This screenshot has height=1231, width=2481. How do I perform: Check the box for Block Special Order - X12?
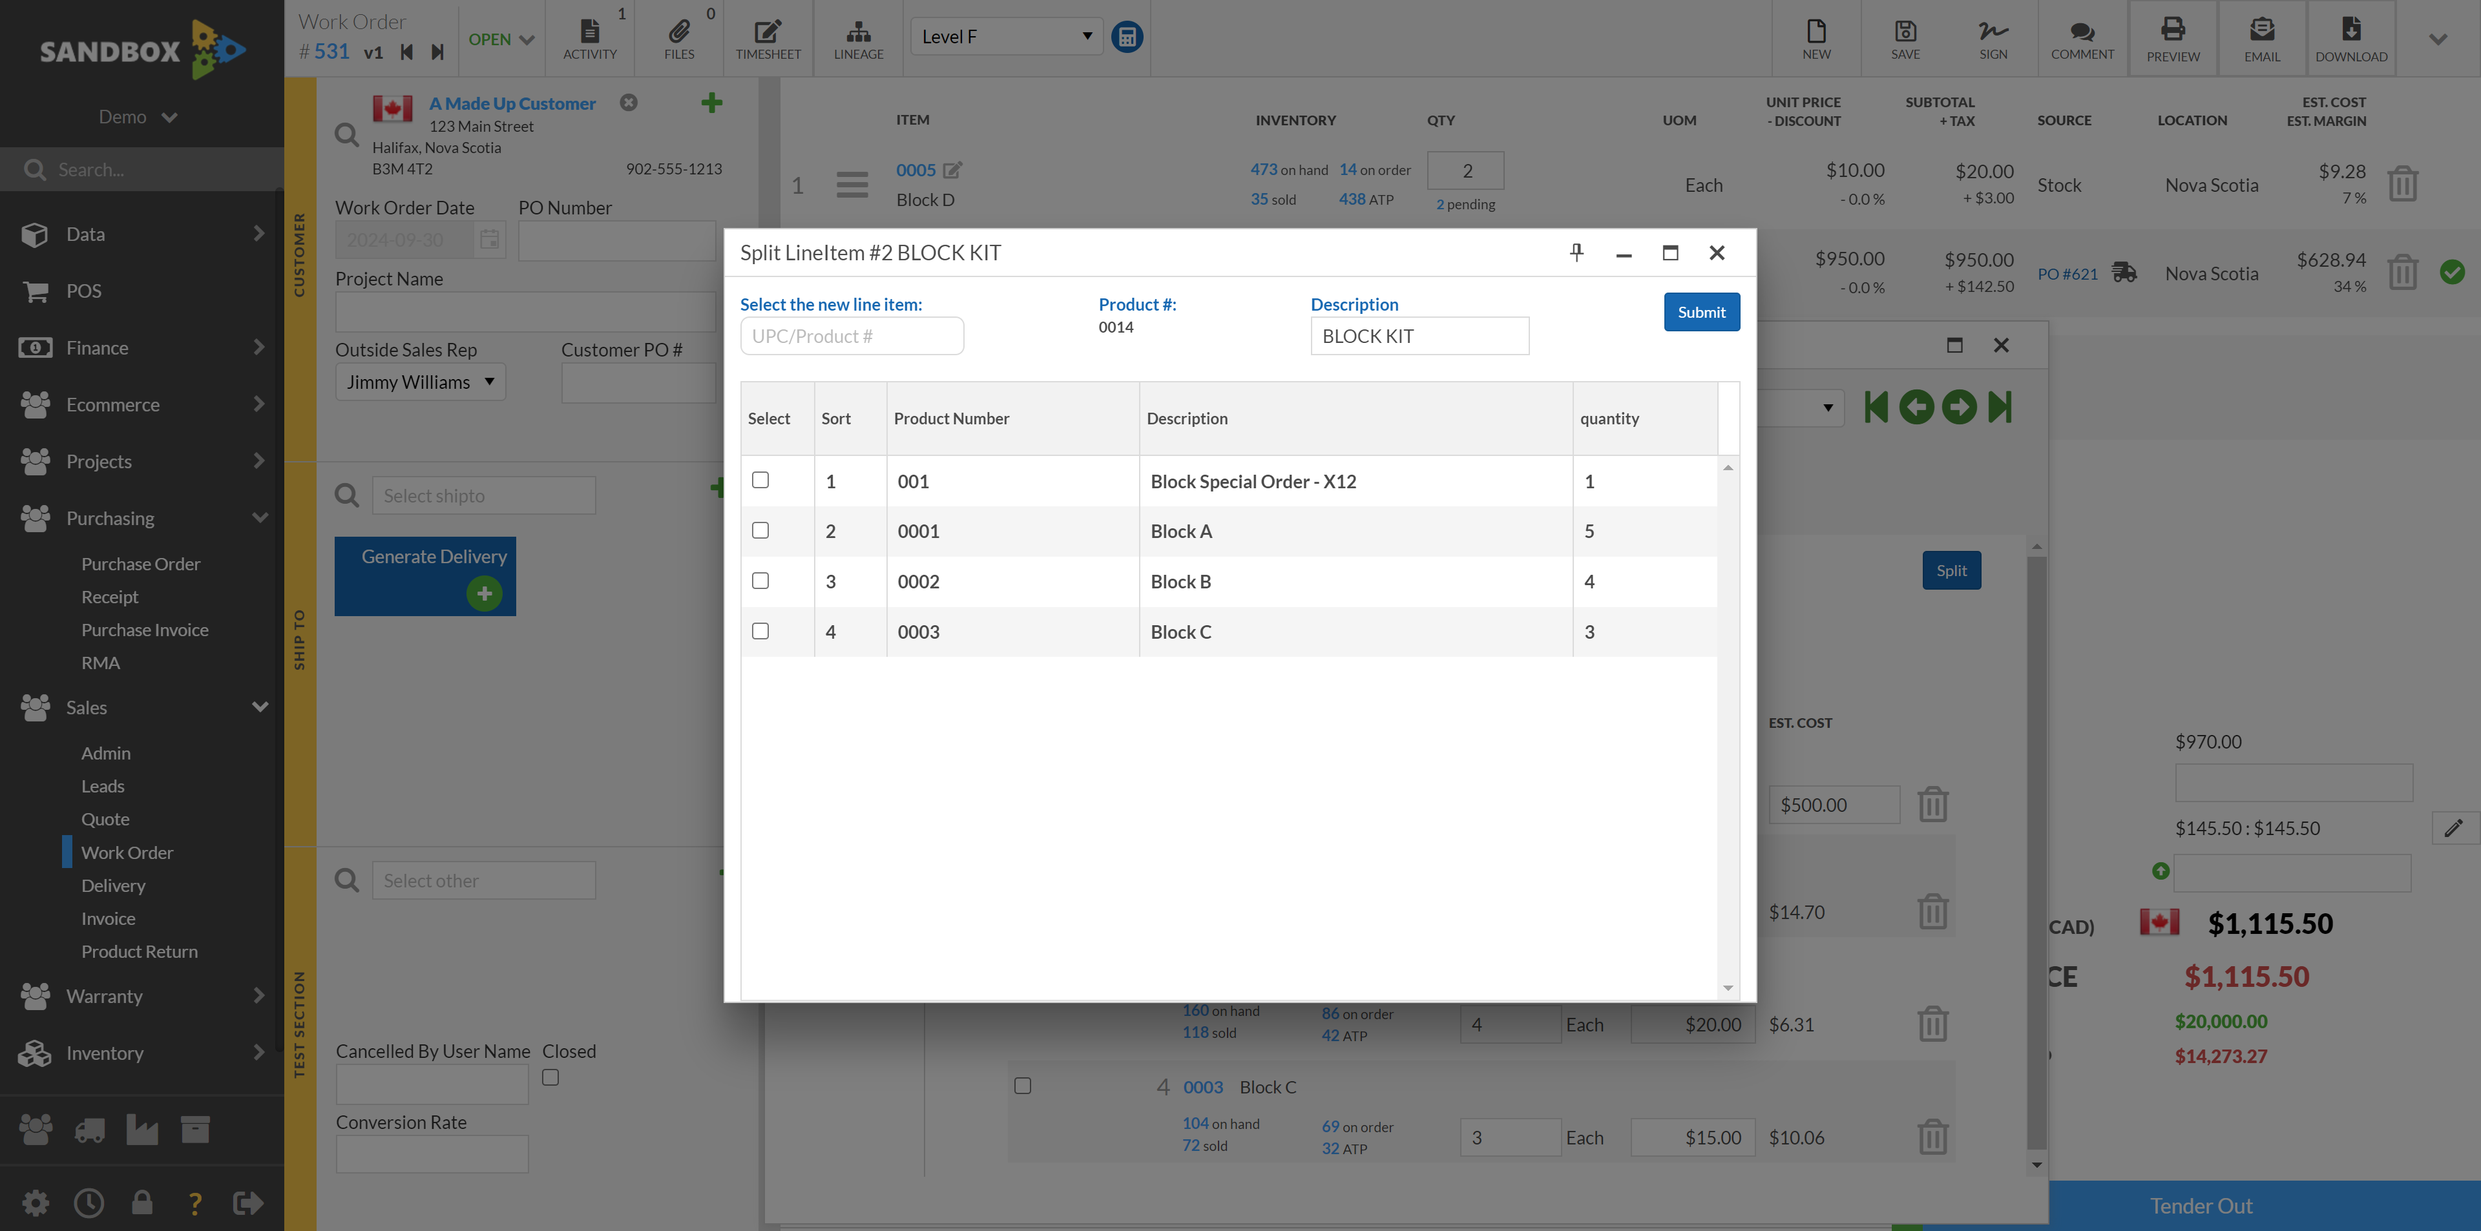[760, 479]
